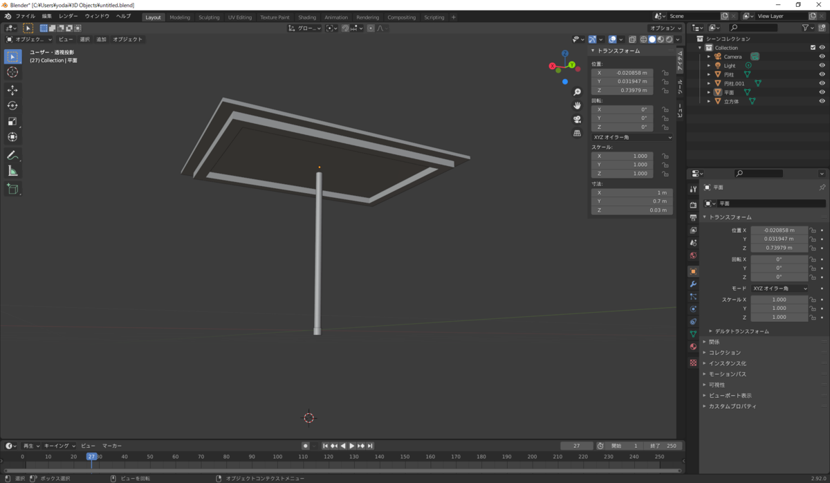The image size is (830, 483).
Task: Click the location Z field 0.73979 m in sidebar
Action: 622,91
